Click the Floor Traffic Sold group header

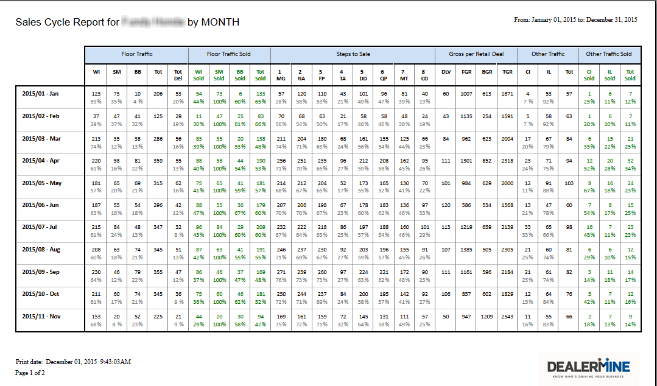229,54
